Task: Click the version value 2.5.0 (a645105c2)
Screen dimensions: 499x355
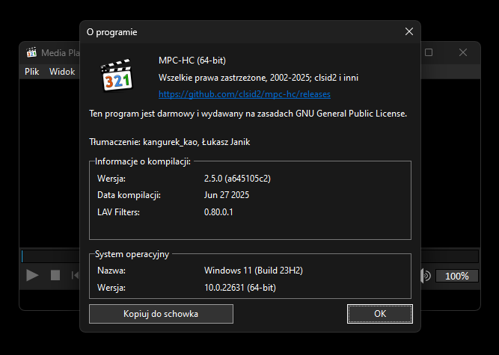Action: 237,179
